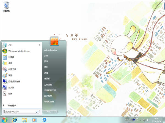Image resolution: width=165 pixels, height=123 pixels.
Task: Expand the 入门 submenu arrow
Action: coord(39,45)
